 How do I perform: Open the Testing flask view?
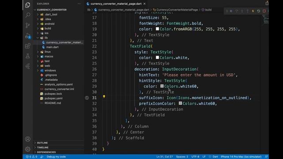27,56
